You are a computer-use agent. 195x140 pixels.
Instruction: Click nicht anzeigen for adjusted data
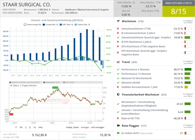tap(97, 127)
